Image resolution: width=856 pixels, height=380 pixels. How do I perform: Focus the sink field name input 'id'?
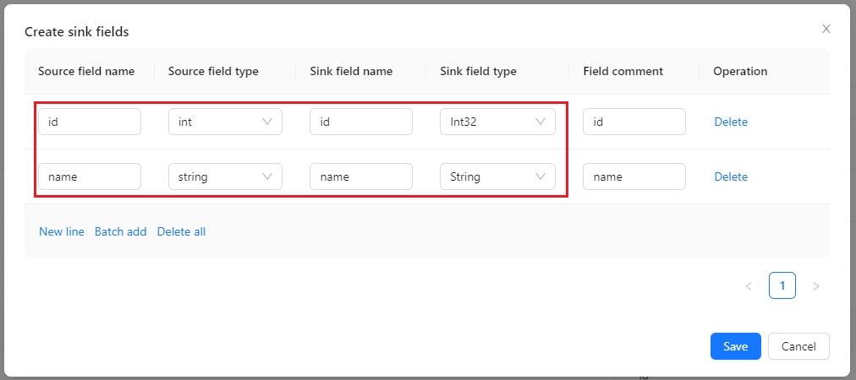(x=361, y=122)
